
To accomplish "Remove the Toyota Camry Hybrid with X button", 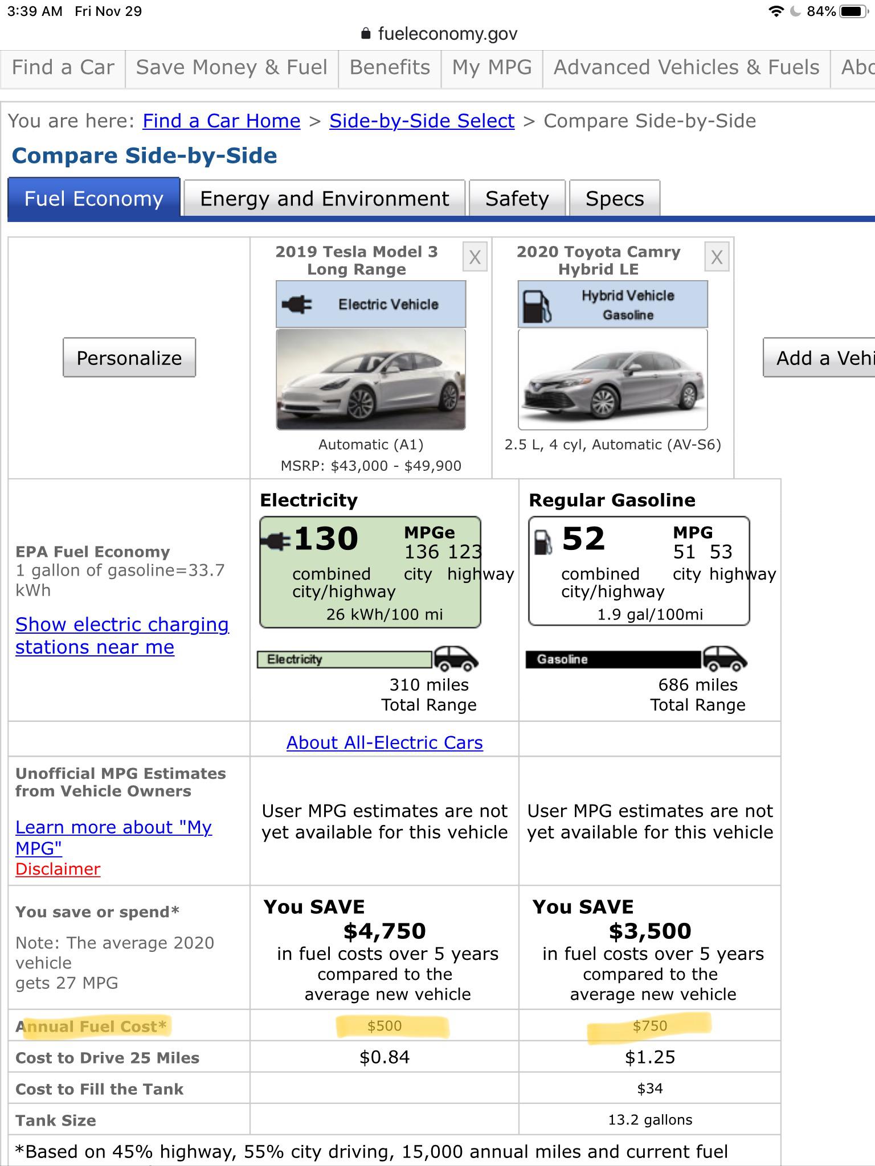I will (717, 257).
